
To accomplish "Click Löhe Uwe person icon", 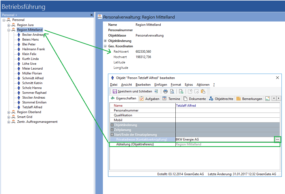I will [19, 64].
